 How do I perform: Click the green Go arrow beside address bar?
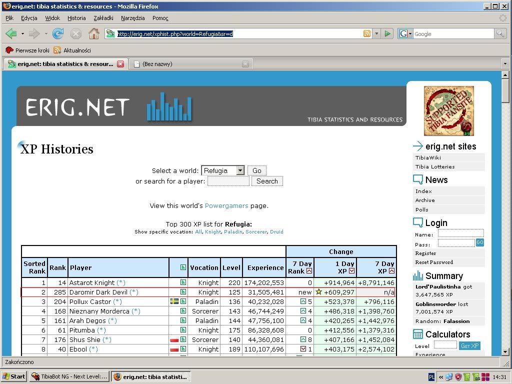pyautogui.click(x=387, y=33)
